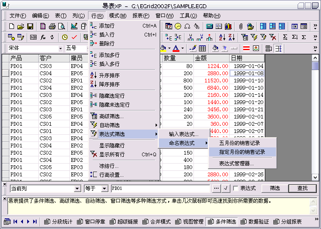Click the red checkmark toolbar icon

[x=74, y=37]
